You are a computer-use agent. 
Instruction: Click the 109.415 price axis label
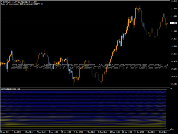[174, 77]
